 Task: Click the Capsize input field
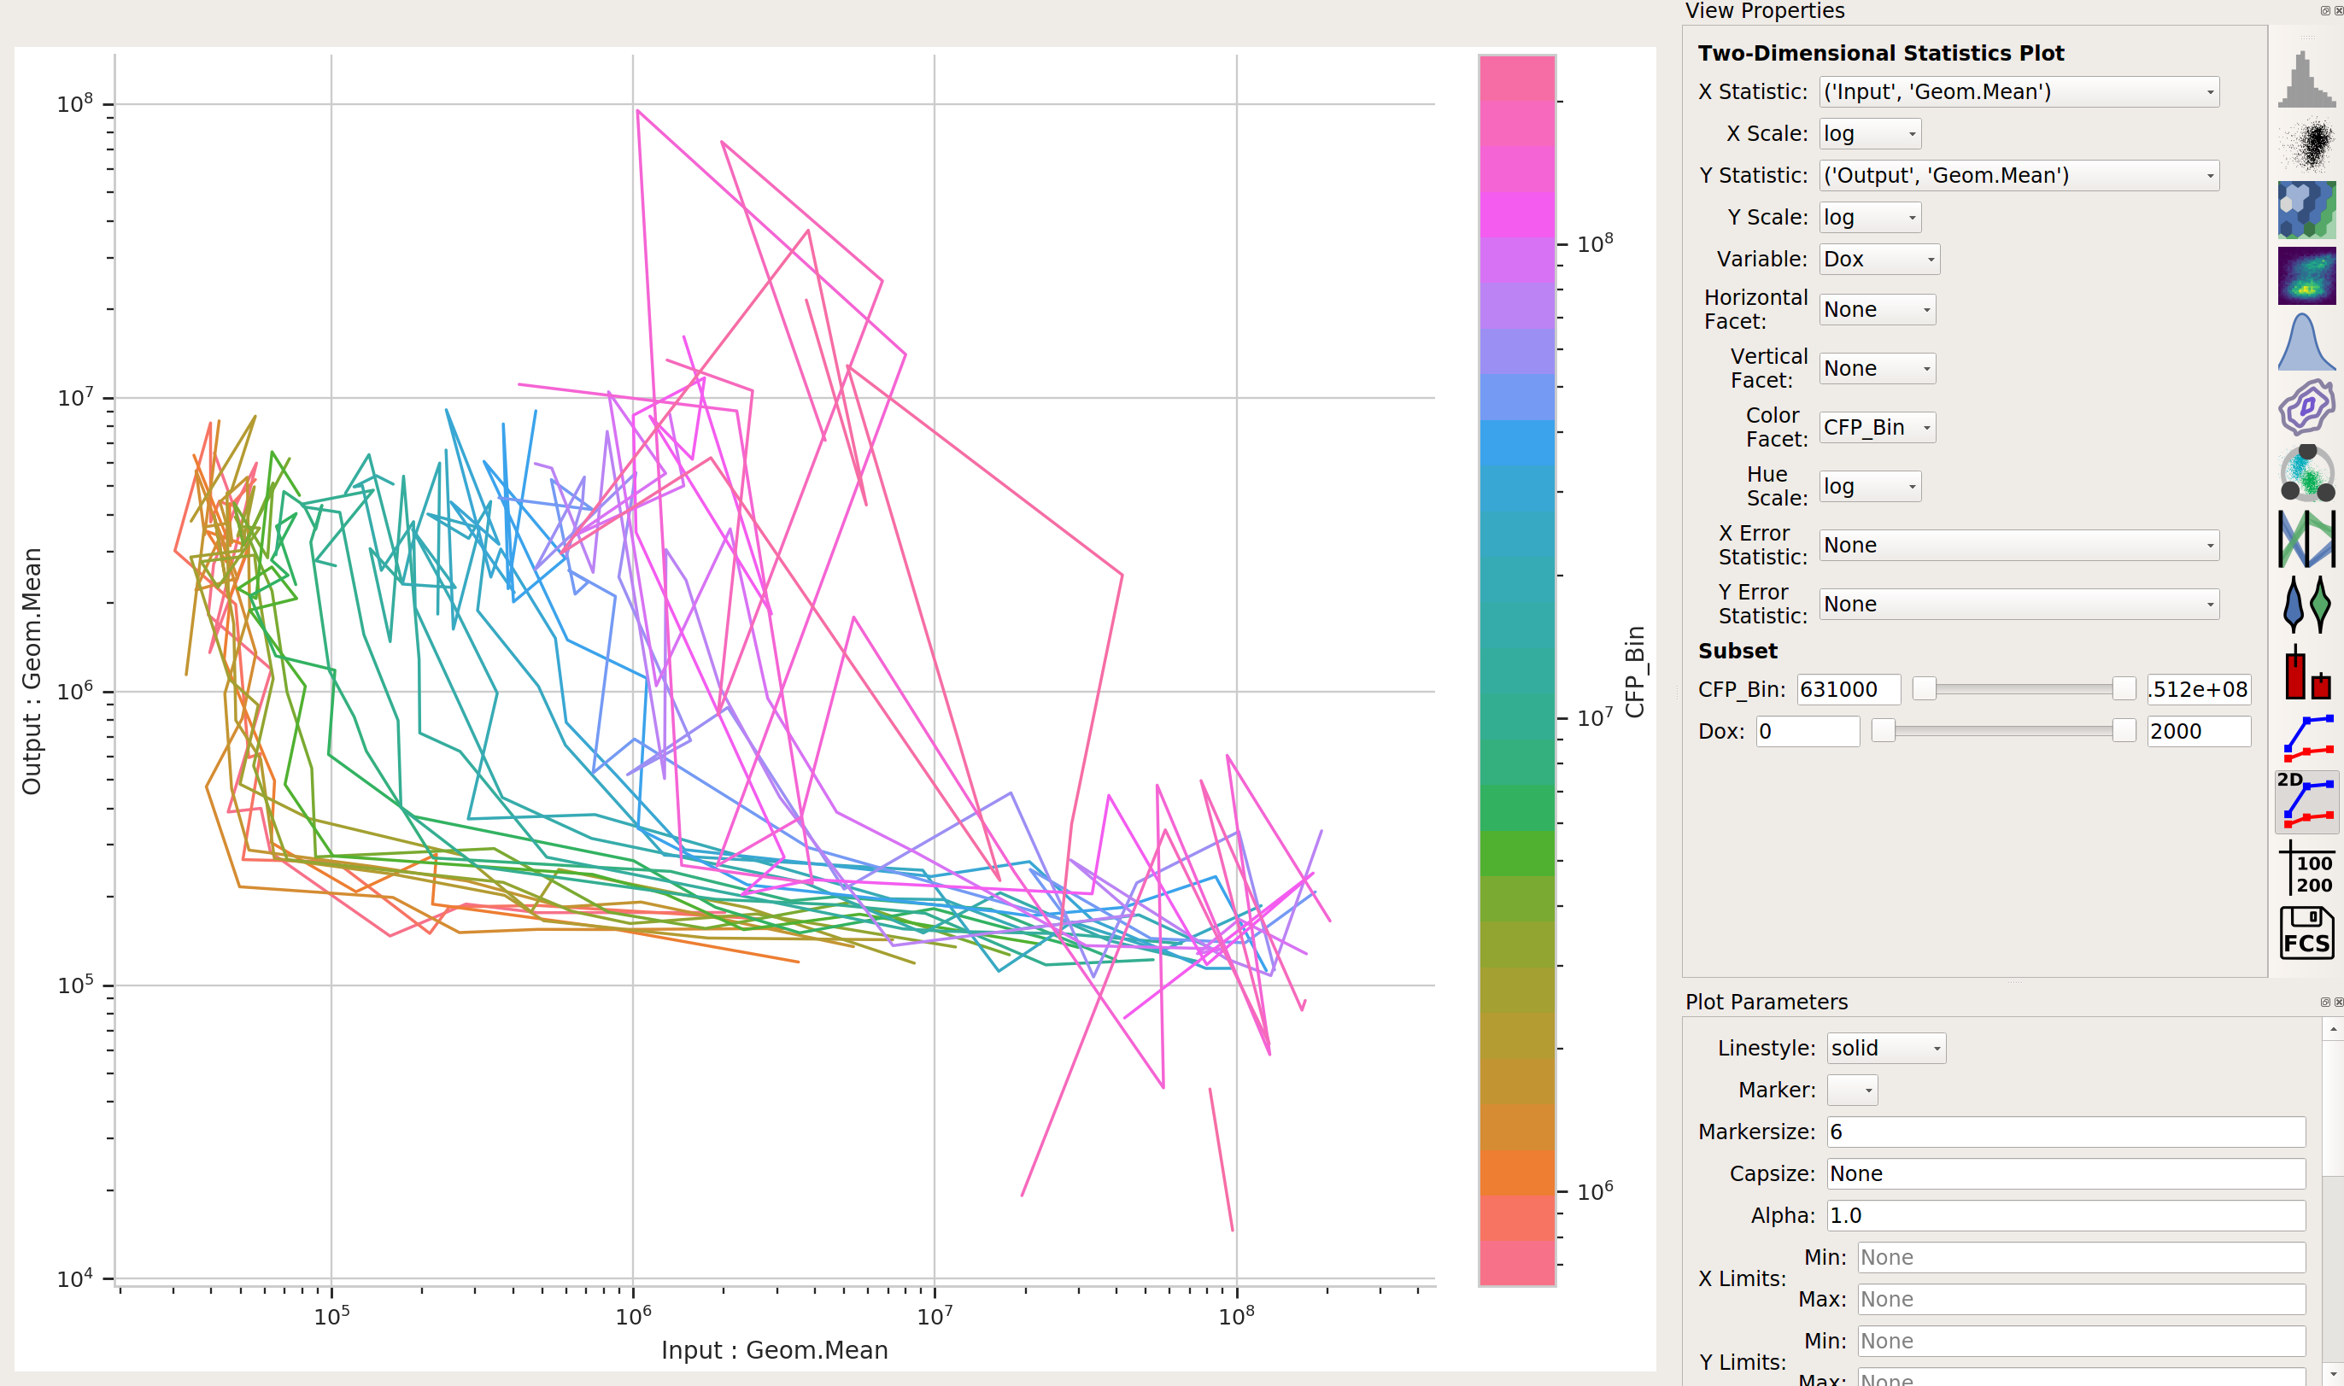point(2066,1174)
